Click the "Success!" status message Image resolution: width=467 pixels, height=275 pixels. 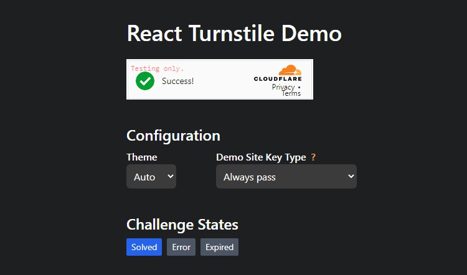click(x=178, y=81)
